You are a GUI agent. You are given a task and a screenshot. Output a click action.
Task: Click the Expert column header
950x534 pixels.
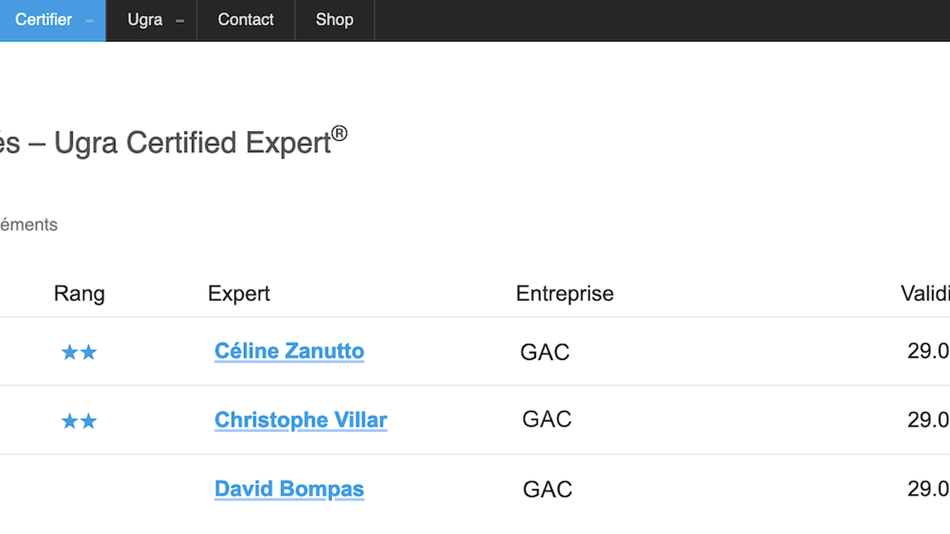pos(239,294)
